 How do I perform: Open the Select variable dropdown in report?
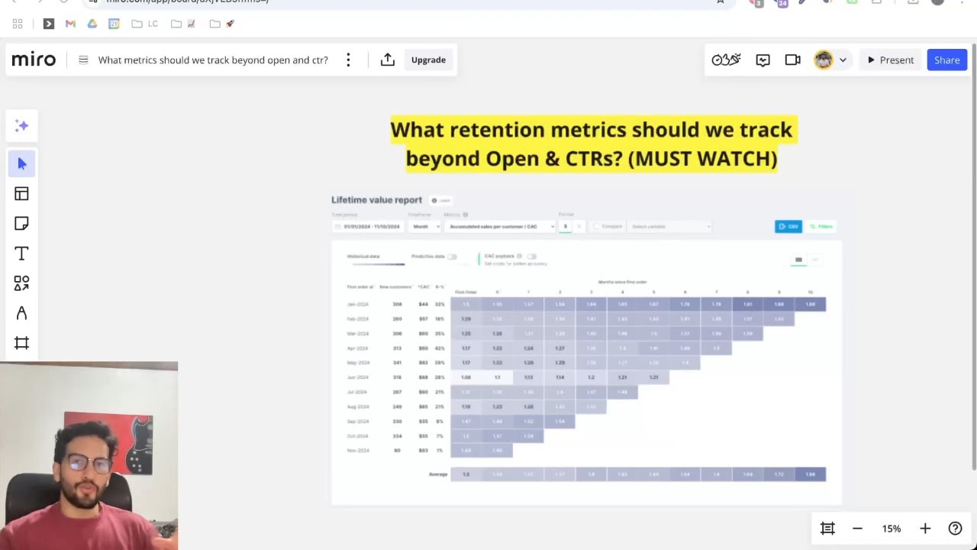[x=670, y=226]
